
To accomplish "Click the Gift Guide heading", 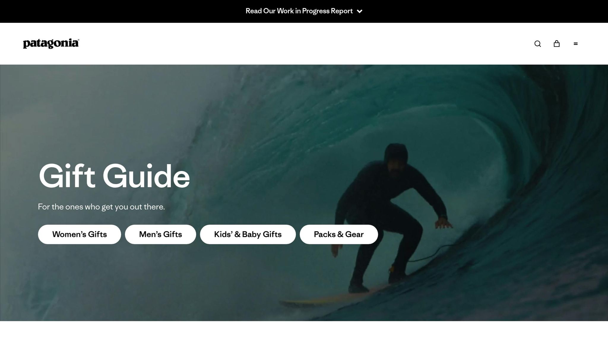I will click(x=114, y=176).
